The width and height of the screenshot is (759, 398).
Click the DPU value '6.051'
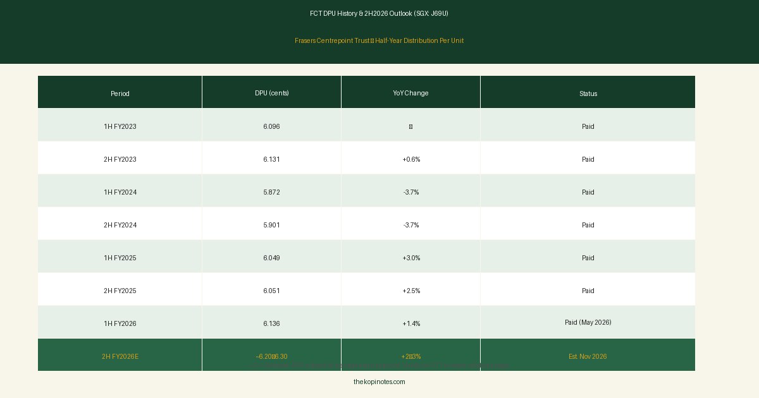coord(272,291)
